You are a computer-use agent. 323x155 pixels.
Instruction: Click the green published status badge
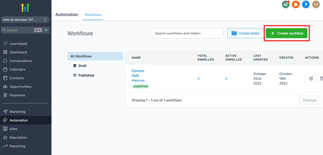141,86
